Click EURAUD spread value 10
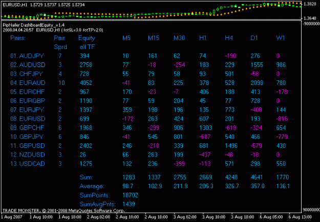320x222 pixels. point(61,83)
